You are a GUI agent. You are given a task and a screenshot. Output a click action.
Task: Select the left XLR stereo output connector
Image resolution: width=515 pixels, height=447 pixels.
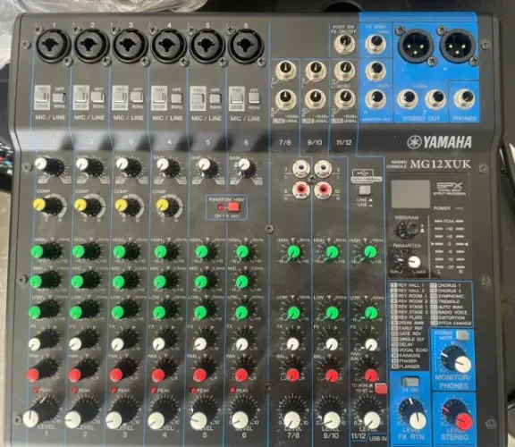pos(415,46)
